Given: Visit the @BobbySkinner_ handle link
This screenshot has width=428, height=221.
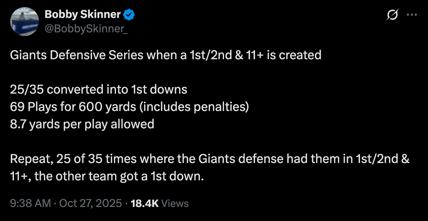Looking at the screenshot, I should coord(86,29).
